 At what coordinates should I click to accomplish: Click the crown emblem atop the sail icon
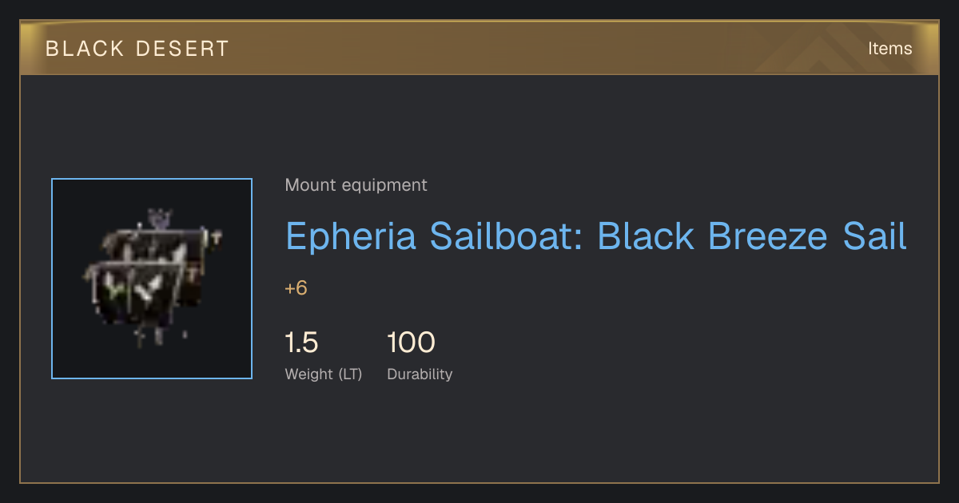162,218
